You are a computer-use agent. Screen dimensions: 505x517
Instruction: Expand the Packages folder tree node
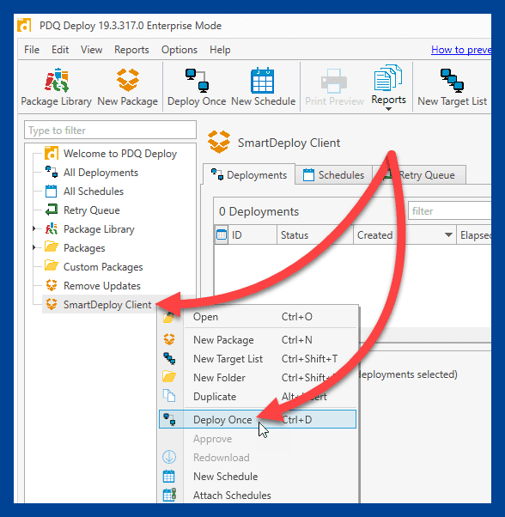(34, 247)
